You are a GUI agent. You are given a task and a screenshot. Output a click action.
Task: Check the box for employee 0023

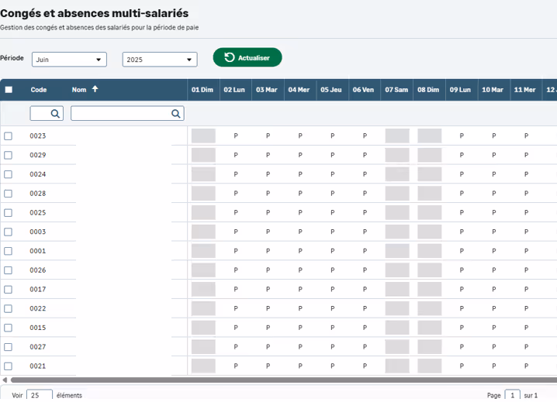coord(9,136)
